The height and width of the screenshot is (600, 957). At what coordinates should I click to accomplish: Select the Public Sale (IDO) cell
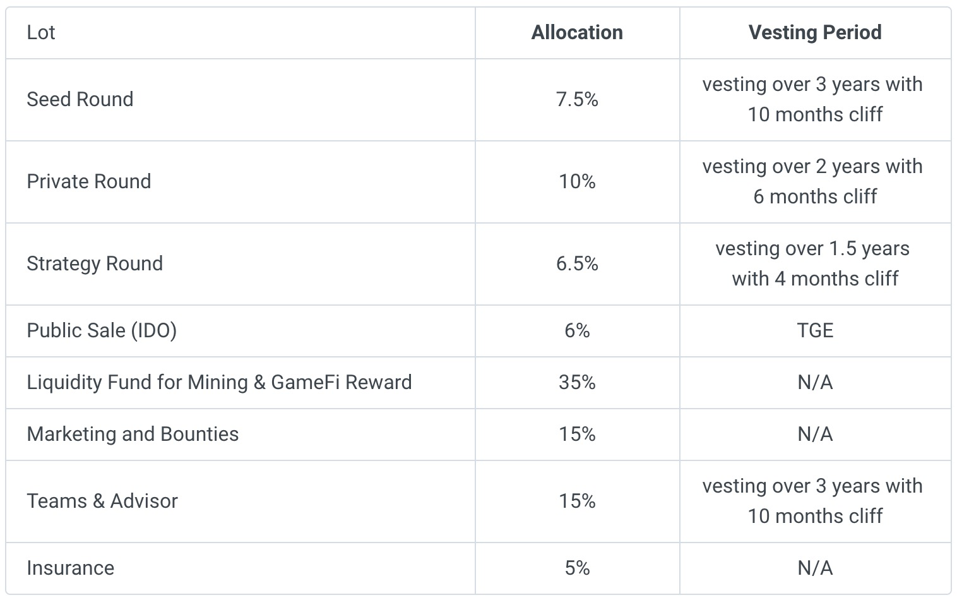(x=102, y=330)
